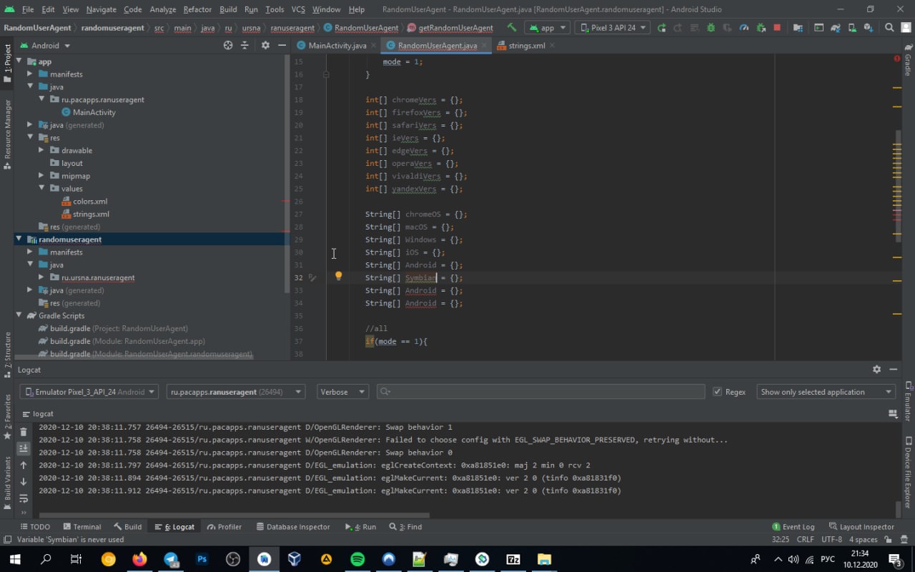Toggle the Z: Structure side panel
Screen dimensions: 915x572
click(8, 355)
